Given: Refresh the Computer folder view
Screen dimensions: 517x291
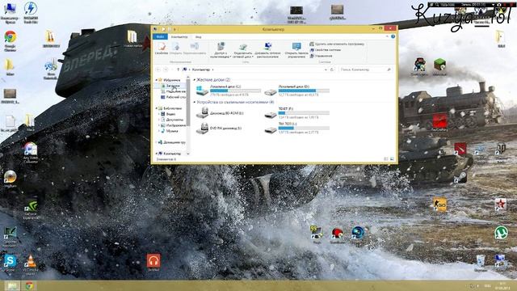Looking at the screenshot, I should 332,70.
